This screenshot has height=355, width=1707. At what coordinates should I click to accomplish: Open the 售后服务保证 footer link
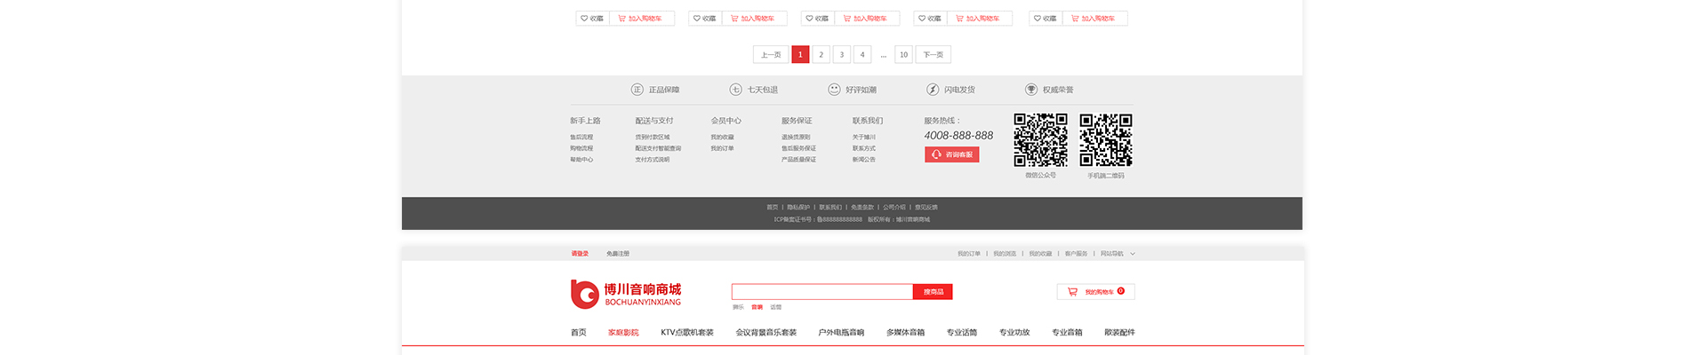[x=798, y=148]
